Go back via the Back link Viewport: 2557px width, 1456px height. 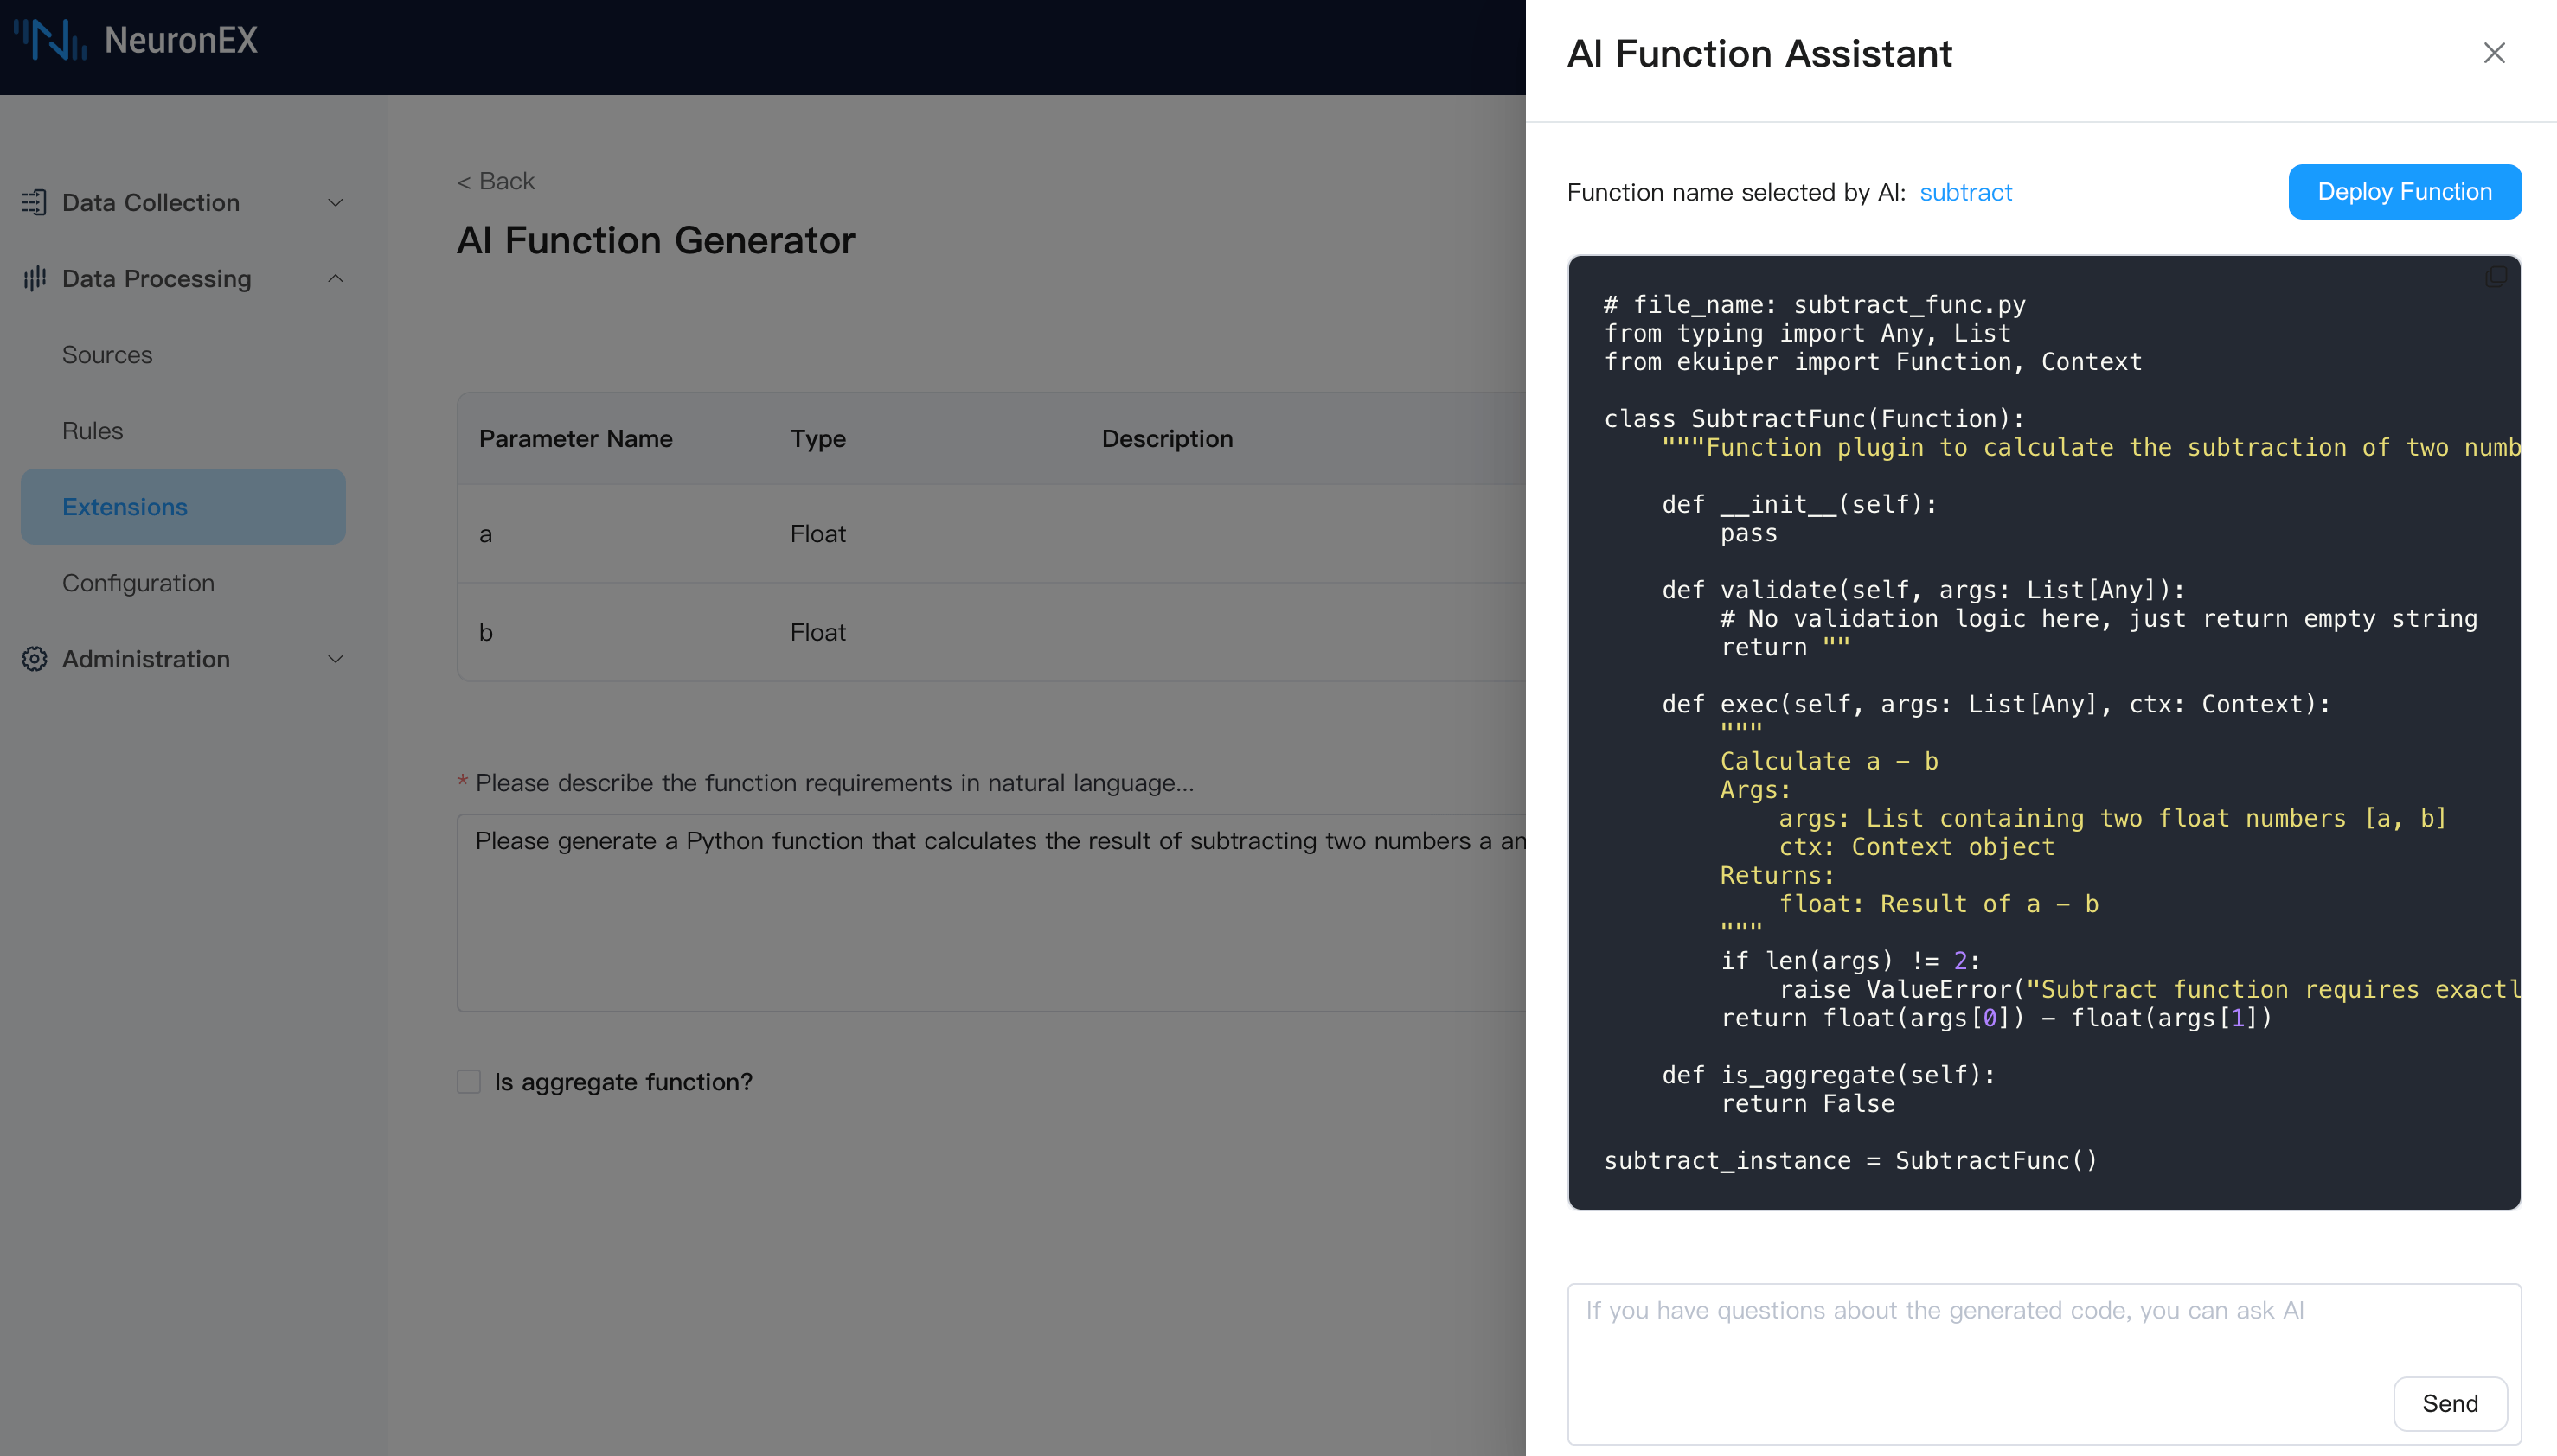(x=497, y=181)
